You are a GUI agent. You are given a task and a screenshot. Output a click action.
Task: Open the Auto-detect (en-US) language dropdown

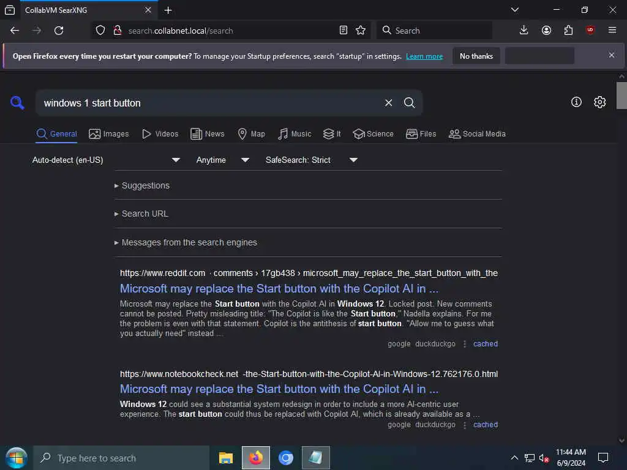tap(107, 160)
